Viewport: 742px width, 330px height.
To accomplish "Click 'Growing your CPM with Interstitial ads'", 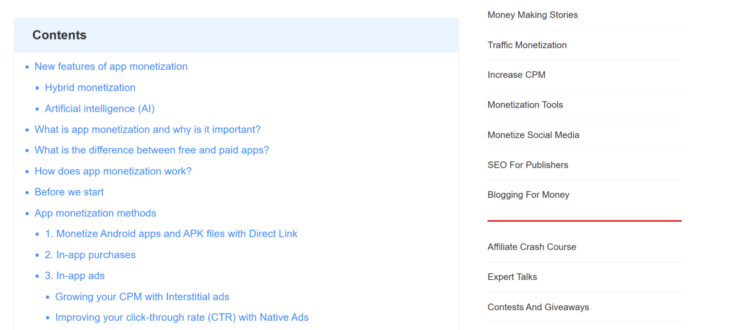I will (142, 297).
